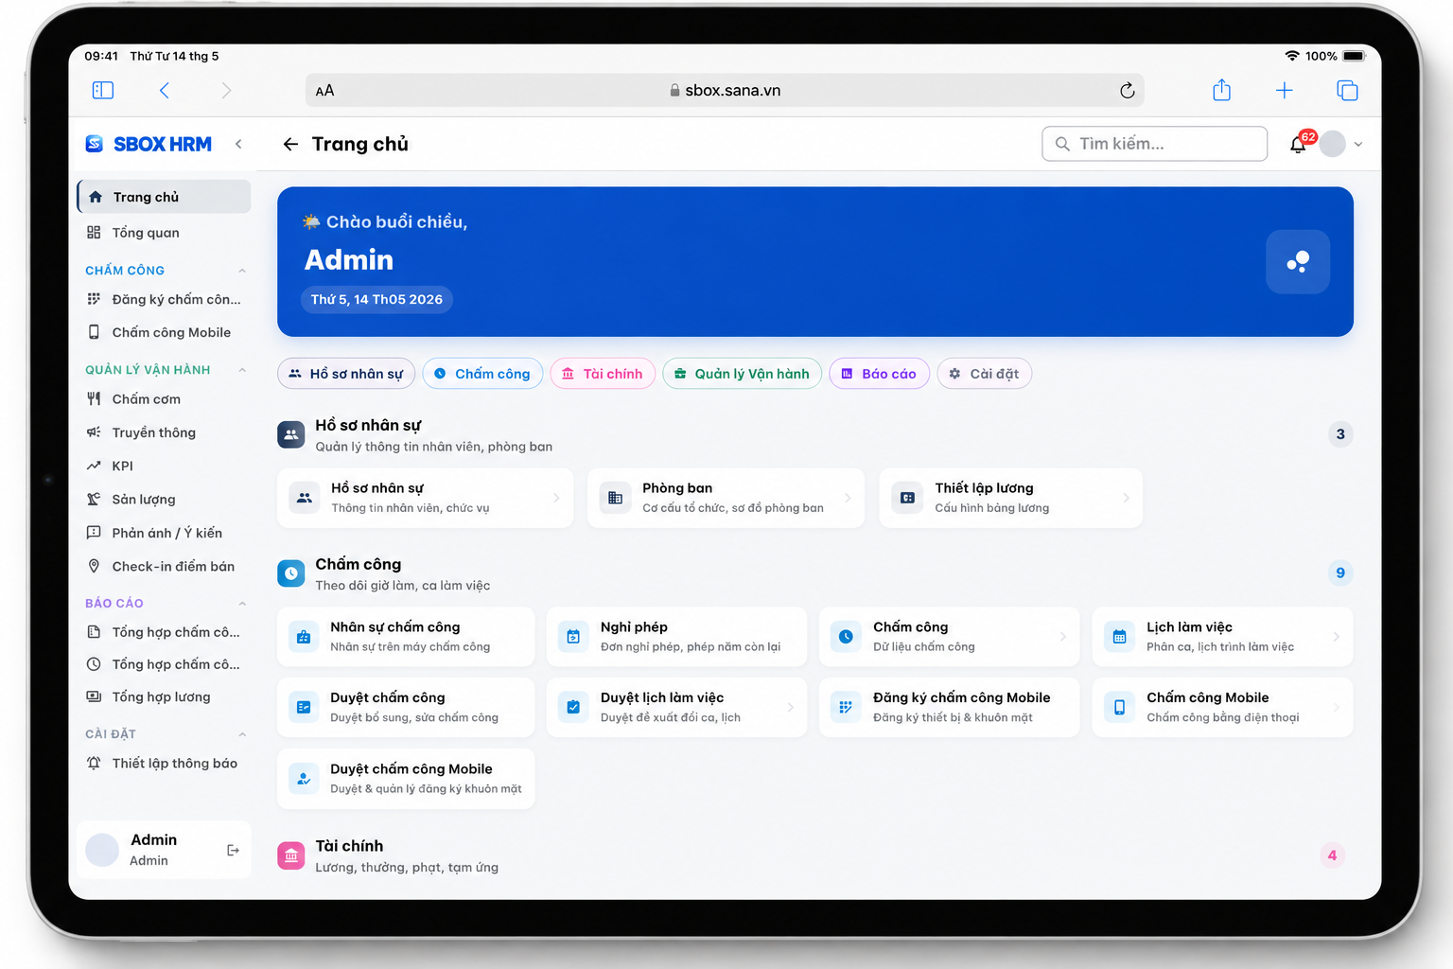The width and height of the screenshot is (1453, 969).
Task: Toggle Safari sidebar panel icon
Action: coord(103,90)
